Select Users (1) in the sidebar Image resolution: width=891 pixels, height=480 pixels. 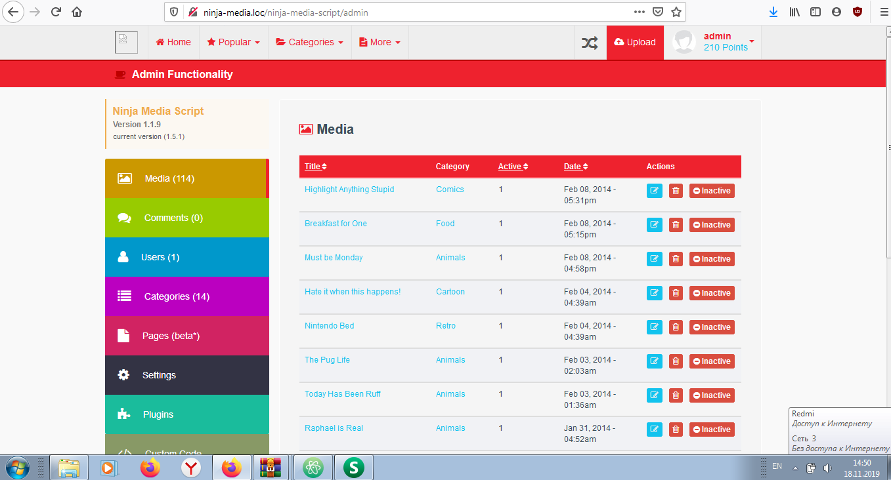pos(186,257)
